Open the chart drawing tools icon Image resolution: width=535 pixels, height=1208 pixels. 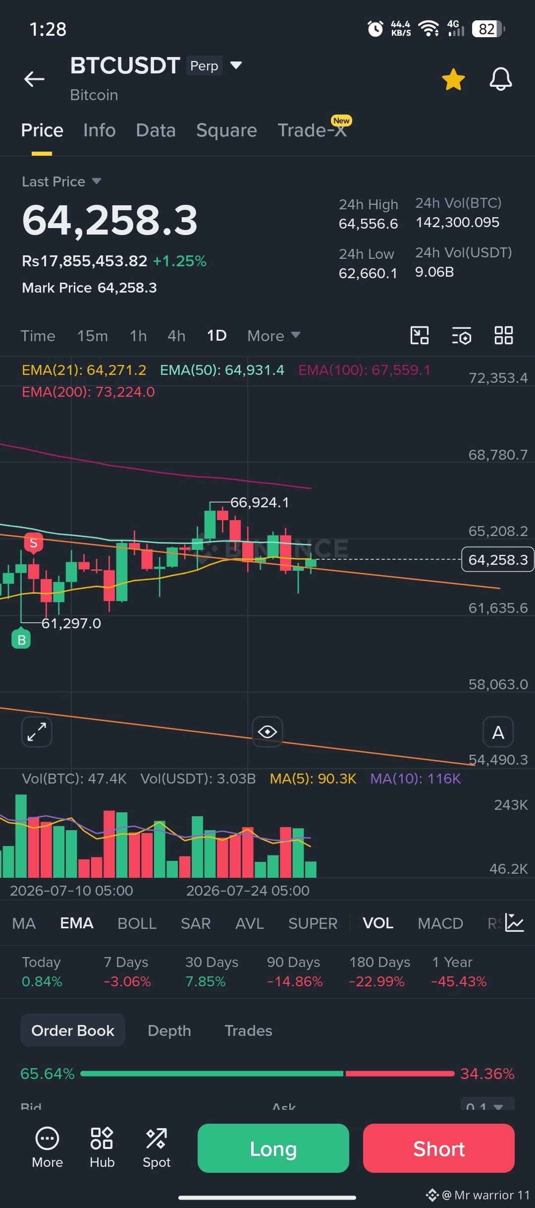click(x=420, y=335)
